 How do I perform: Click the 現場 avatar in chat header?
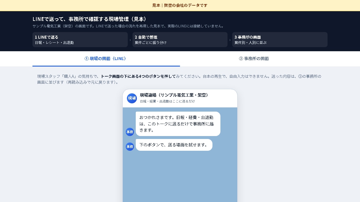[x=132, y=98]
